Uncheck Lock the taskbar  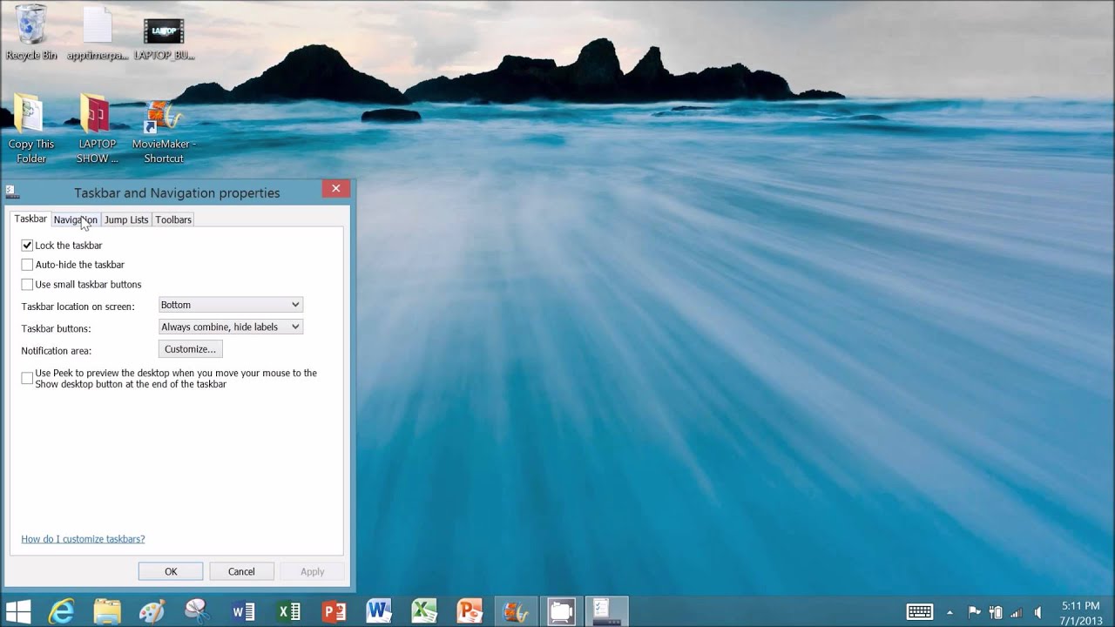[x=27, y=246]
